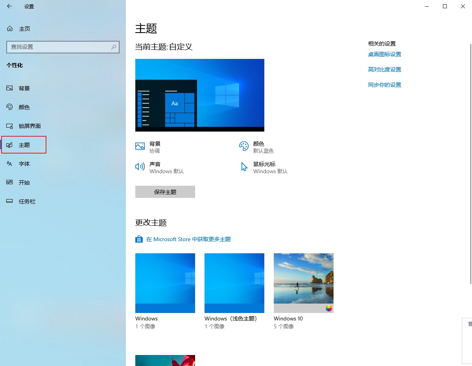This screenshot has height=366, width=472.
Task: Click the 5 个图像 caption under Windows 10
Action: 284,326
